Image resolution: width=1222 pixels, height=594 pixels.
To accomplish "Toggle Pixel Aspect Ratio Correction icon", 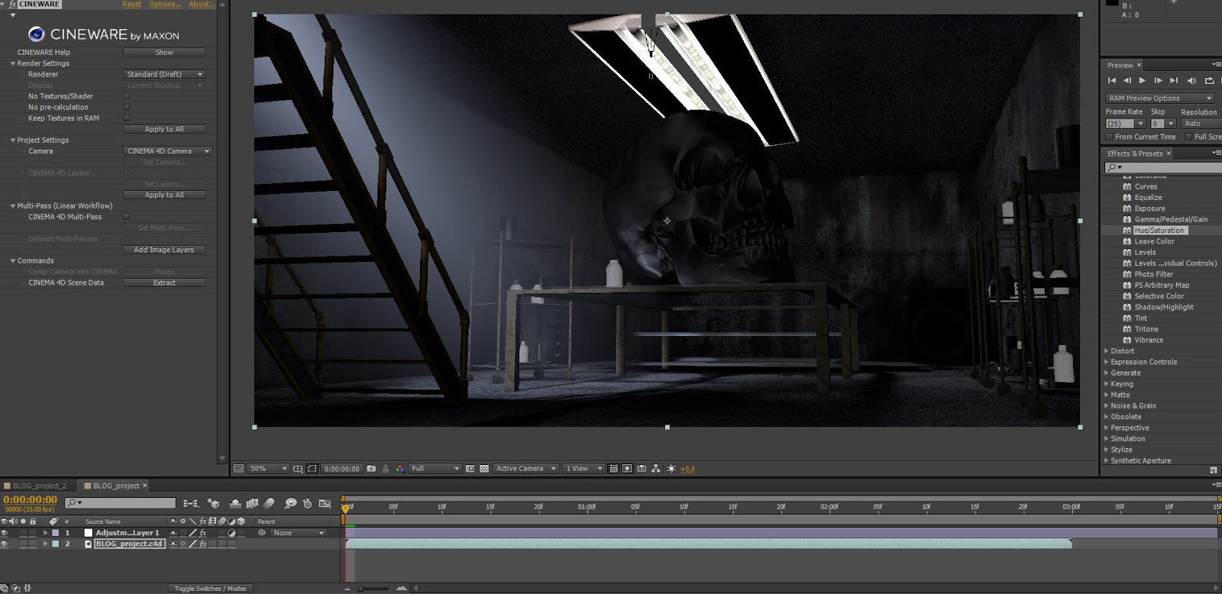I will point(613,469).
